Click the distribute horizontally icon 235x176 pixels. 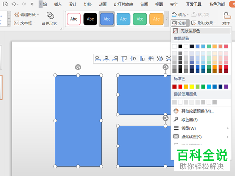160,59
